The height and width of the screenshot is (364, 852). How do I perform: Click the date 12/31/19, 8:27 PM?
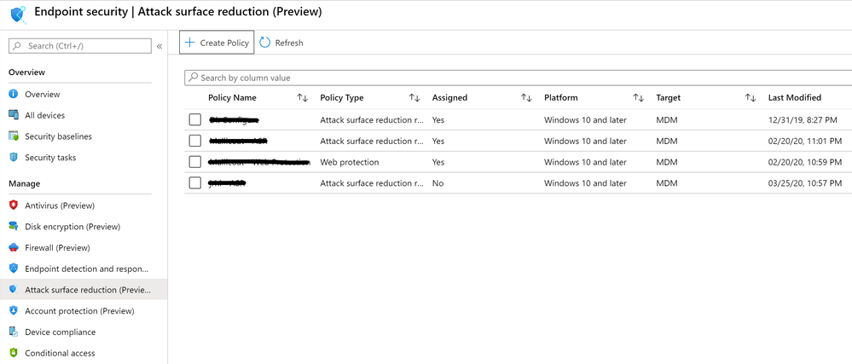[802, 119]
